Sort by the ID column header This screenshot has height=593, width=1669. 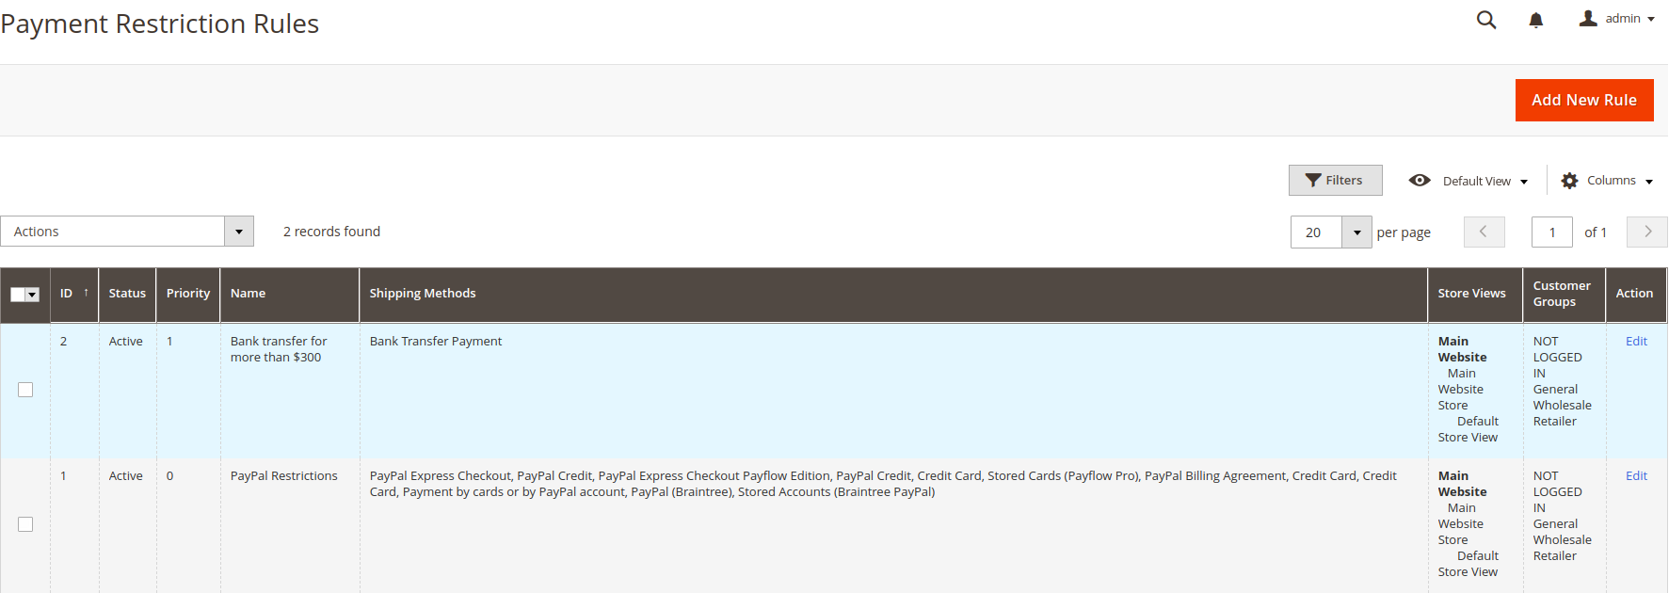[x=74, y=294]
